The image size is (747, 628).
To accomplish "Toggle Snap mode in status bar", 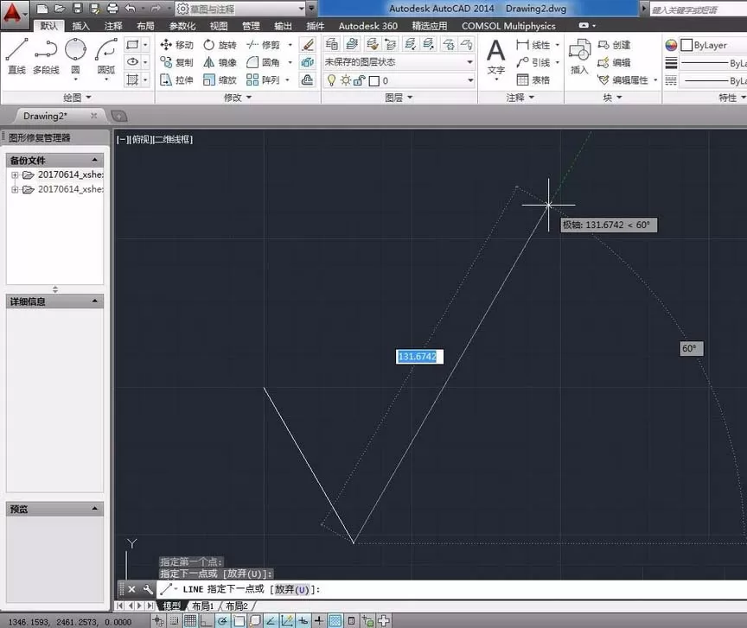I will click(174, 620).
